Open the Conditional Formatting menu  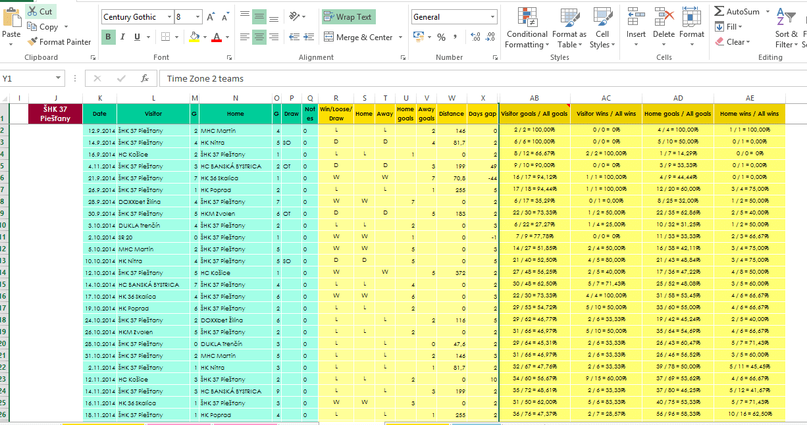pos(526,28)
